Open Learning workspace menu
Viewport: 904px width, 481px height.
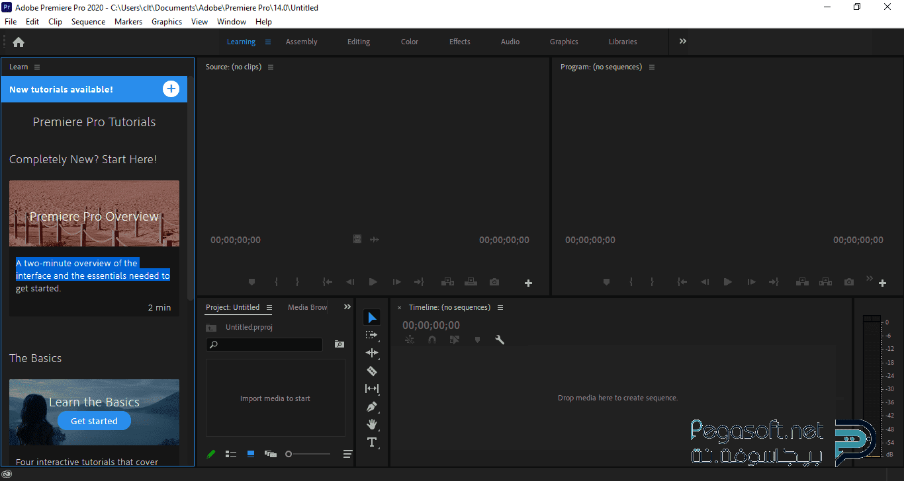[268, 42]
